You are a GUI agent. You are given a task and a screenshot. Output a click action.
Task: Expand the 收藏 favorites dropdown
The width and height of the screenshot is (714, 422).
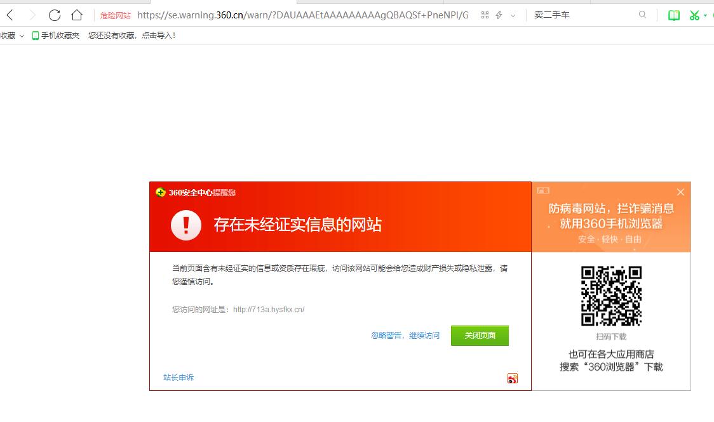click(x=12, y=36)
